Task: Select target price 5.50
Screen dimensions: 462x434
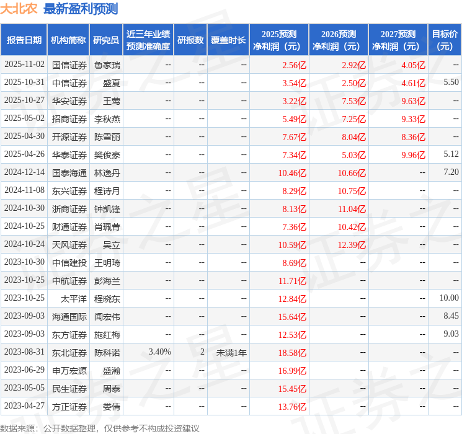Action: [451, 82]
